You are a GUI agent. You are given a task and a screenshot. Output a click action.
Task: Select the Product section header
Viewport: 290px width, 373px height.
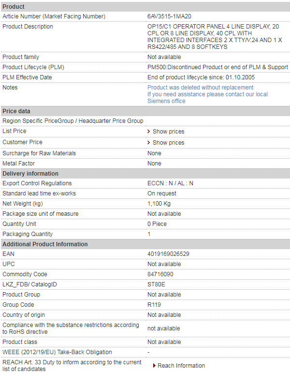[145, 7]
